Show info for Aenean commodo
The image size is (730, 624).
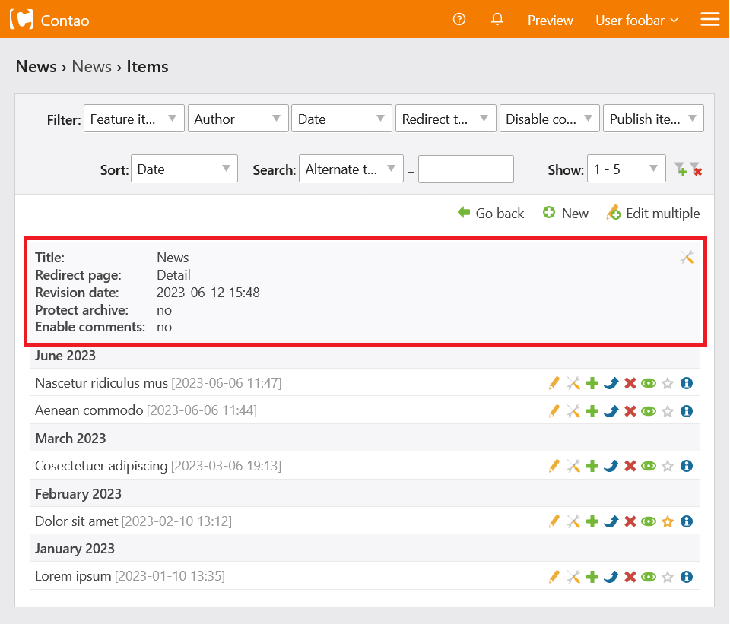(x=686, y=411)
